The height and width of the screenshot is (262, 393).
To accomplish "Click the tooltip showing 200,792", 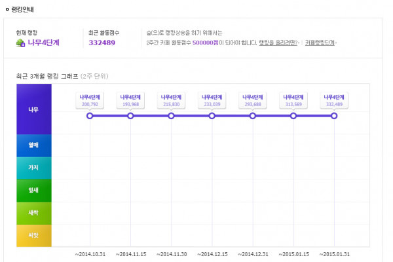I will 90,100.
